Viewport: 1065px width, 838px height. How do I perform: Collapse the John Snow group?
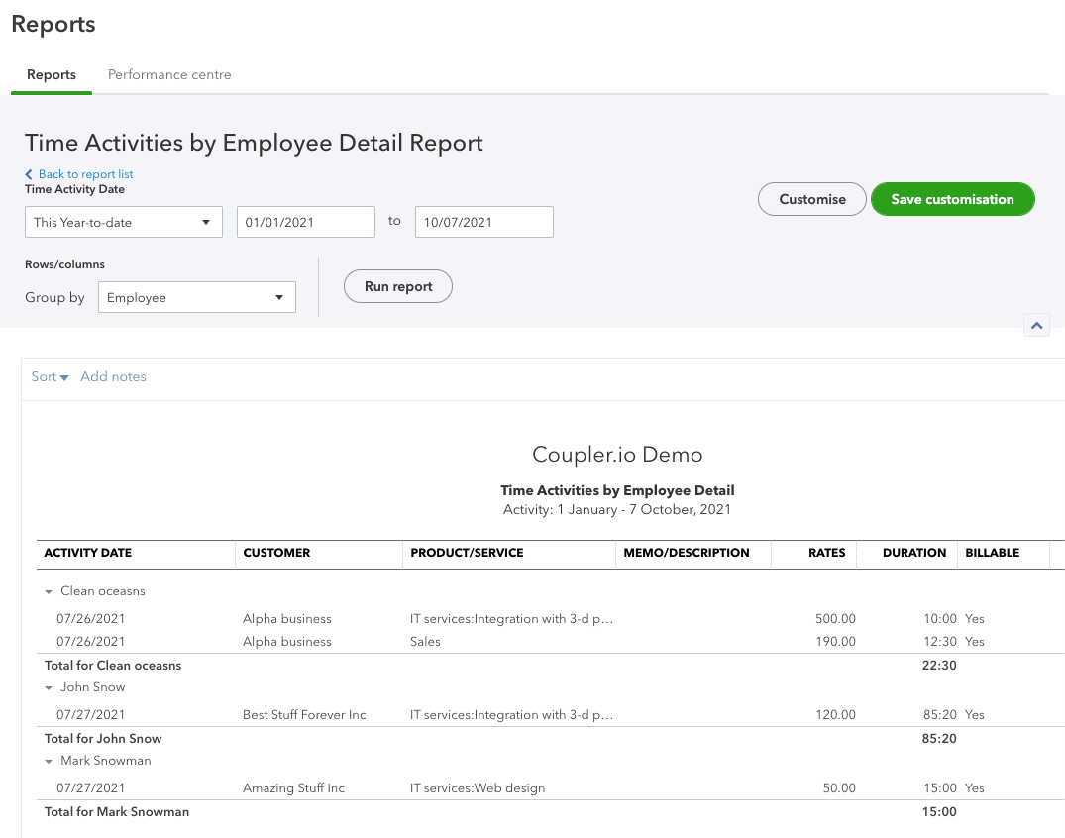(48, 686)
